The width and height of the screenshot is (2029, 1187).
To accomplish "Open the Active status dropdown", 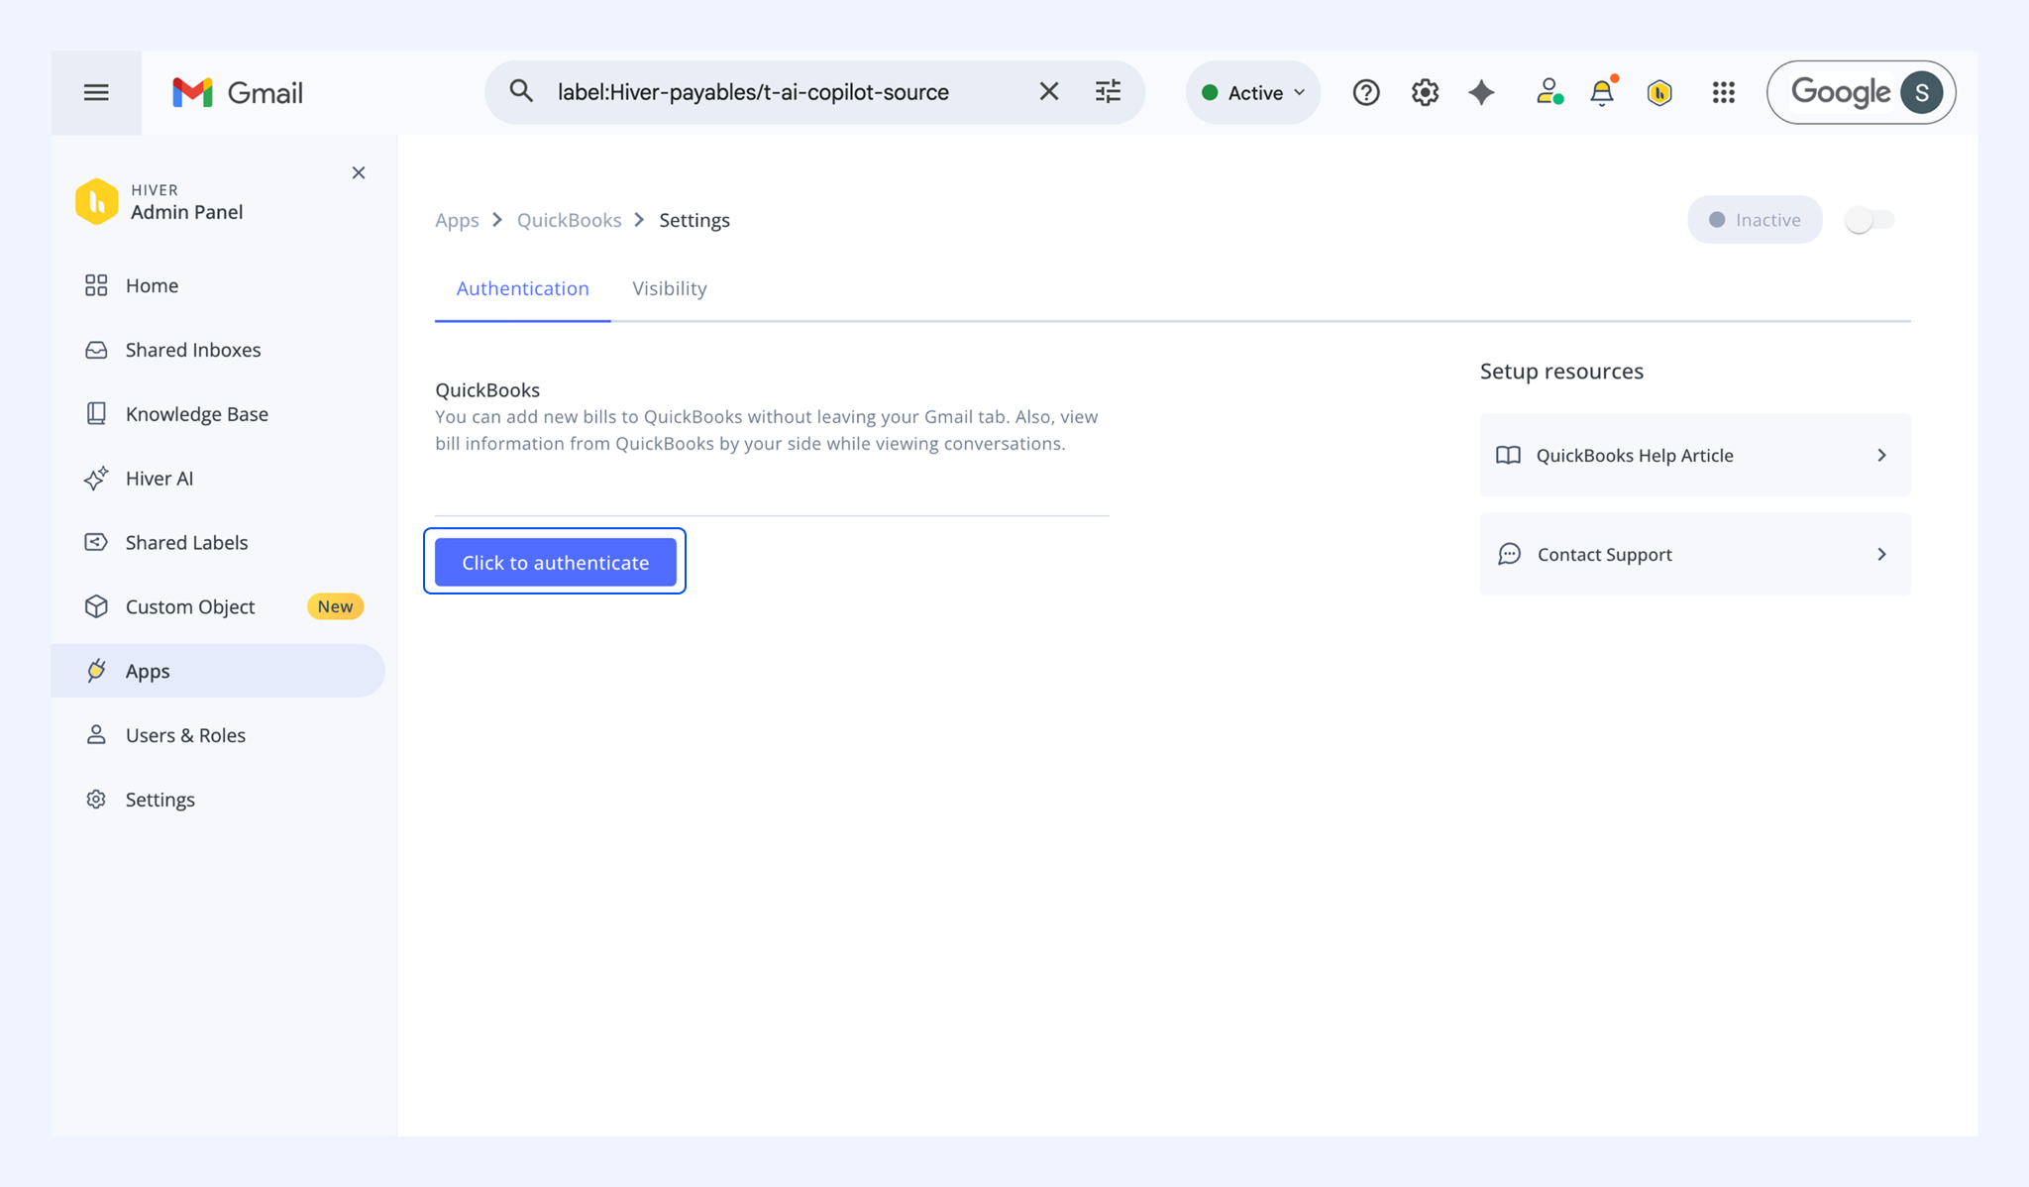I will (x=1253, y=92).
